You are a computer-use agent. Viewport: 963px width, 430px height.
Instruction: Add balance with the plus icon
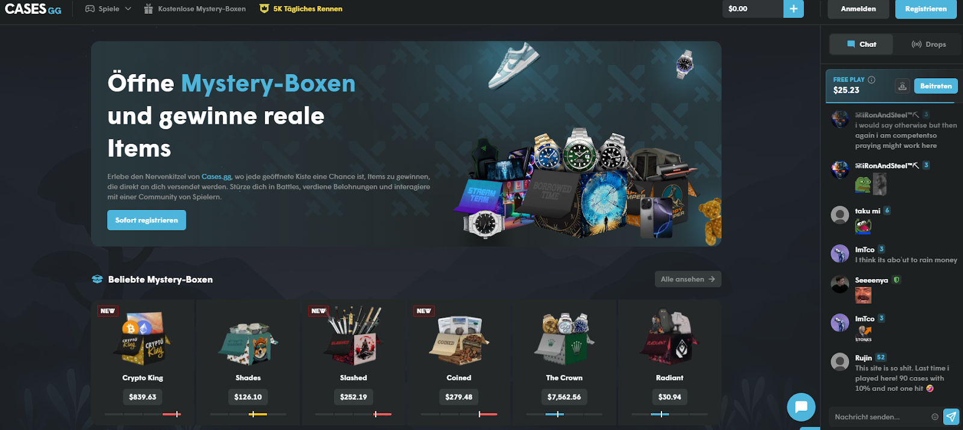click(x=793, y=9)
